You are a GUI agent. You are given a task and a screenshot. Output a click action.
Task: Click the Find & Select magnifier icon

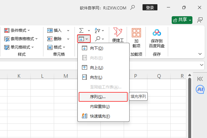pos(98,39)
